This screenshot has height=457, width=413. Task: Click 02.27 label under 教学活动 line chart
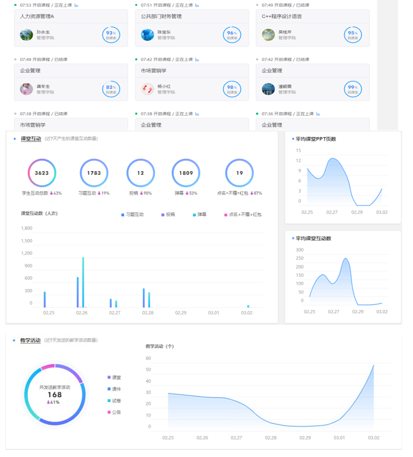(236, 438)
